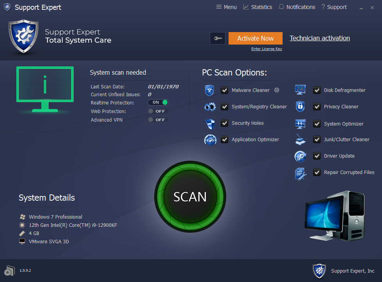Start the scan with the green SCAN button
The width and height of the screenshot is (382, 282).
(x=190, y=196)
